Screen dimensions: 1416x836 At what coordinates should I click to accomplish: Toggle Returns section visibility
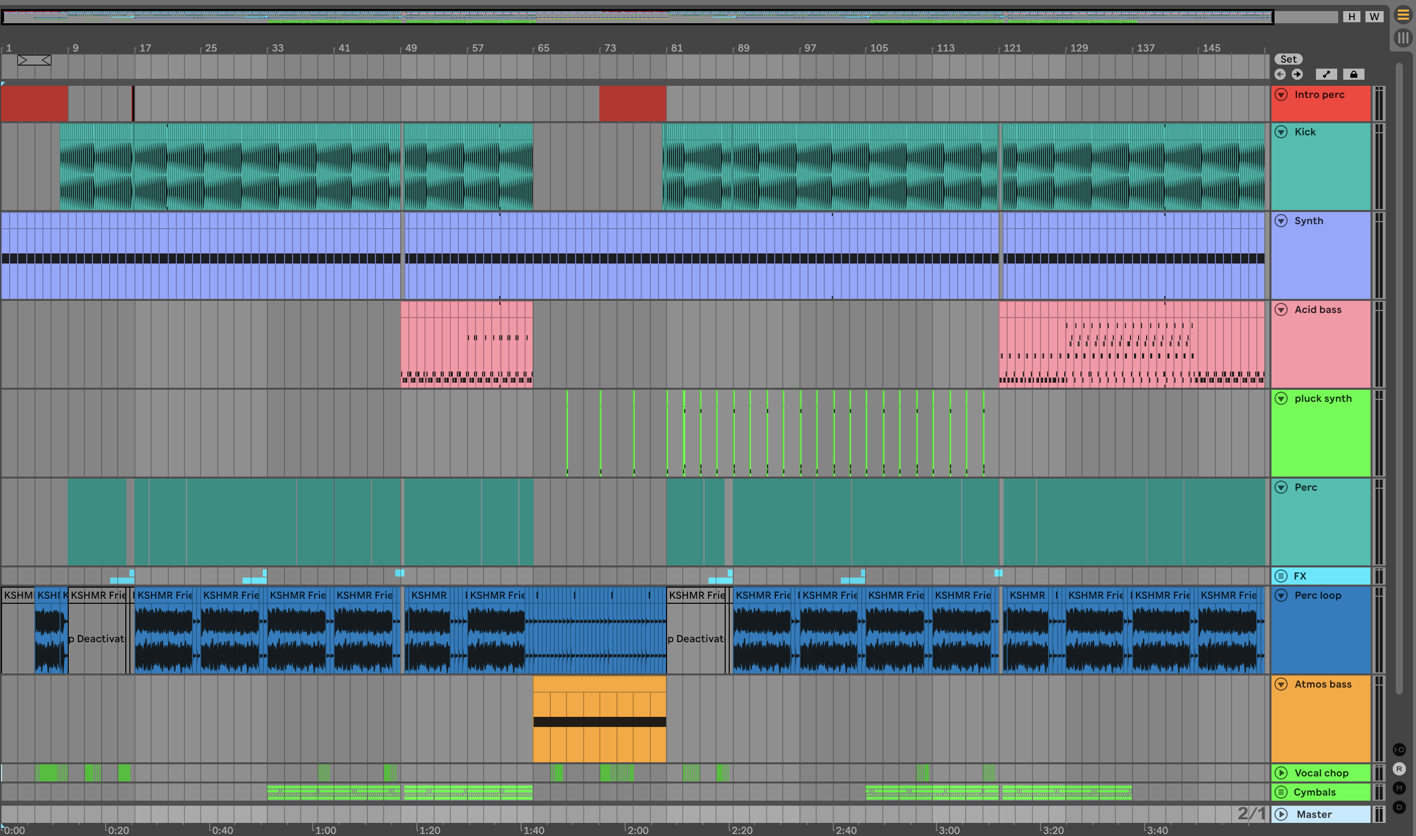click(x=1399, y=769)
